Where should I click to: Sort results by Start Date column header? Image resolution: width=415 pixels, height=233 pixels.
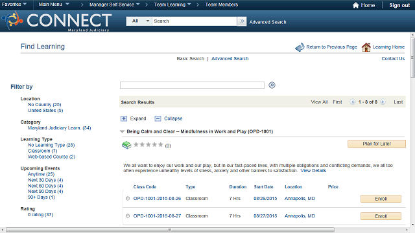click(x=264, y=187)
